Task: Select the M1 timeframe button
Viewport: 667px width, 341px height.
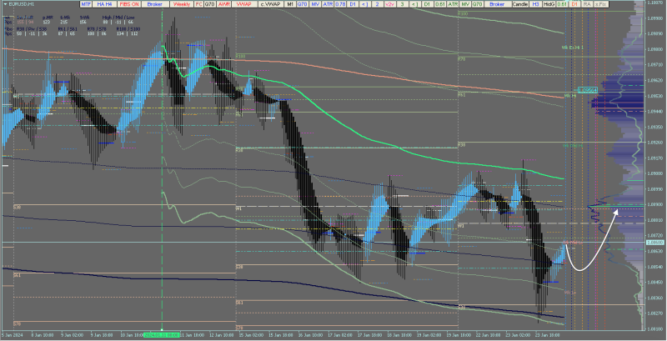Action: 289,4
